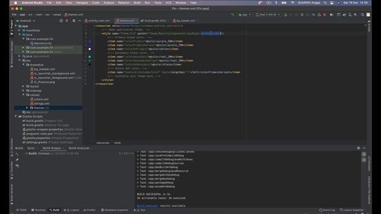Open the Profile app toolbar icon

313,15
